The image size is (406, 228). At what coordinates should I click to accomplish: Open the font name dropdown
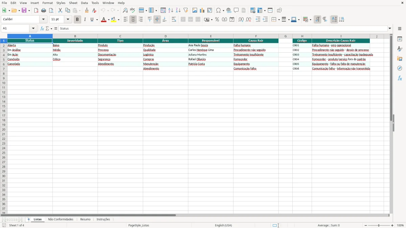pyautogui.click(x=43, y=20)
